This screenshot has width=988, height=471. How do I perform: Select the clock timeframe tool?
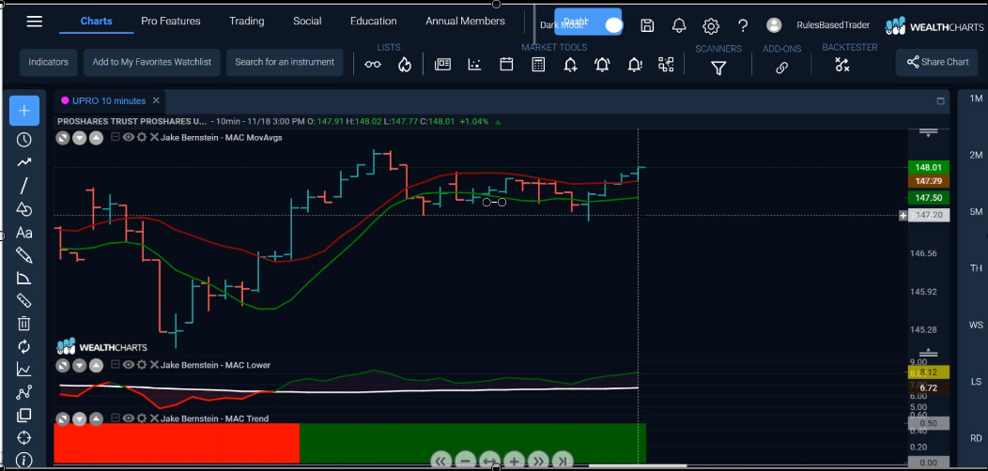(x=23, y=140)
